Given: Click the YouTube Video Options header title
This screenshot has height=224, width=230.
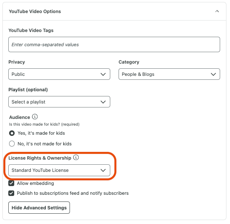Looking at the screenshot, I should [x=35, y=11].
